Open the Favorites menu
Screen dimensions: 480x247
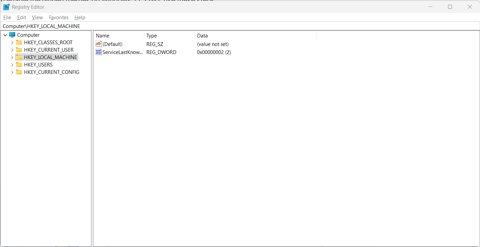pyautogui.click(x=59, y=18)
